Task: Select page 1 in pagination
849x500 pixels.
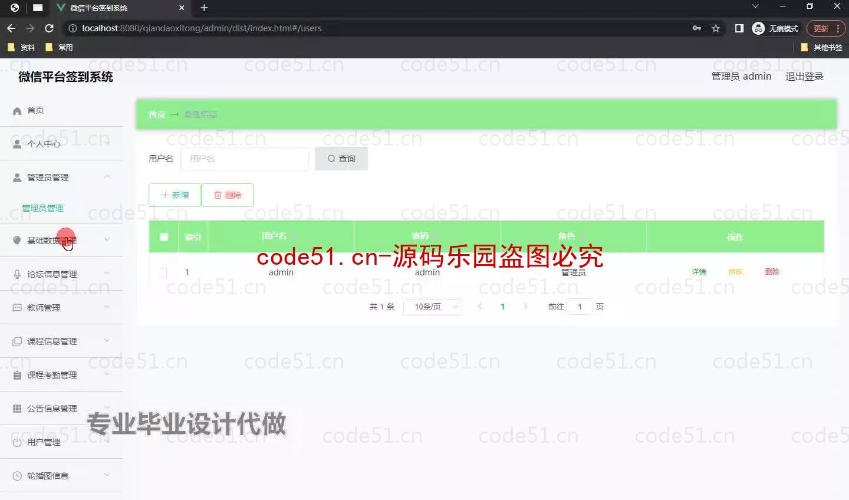Action: (502, 307)
